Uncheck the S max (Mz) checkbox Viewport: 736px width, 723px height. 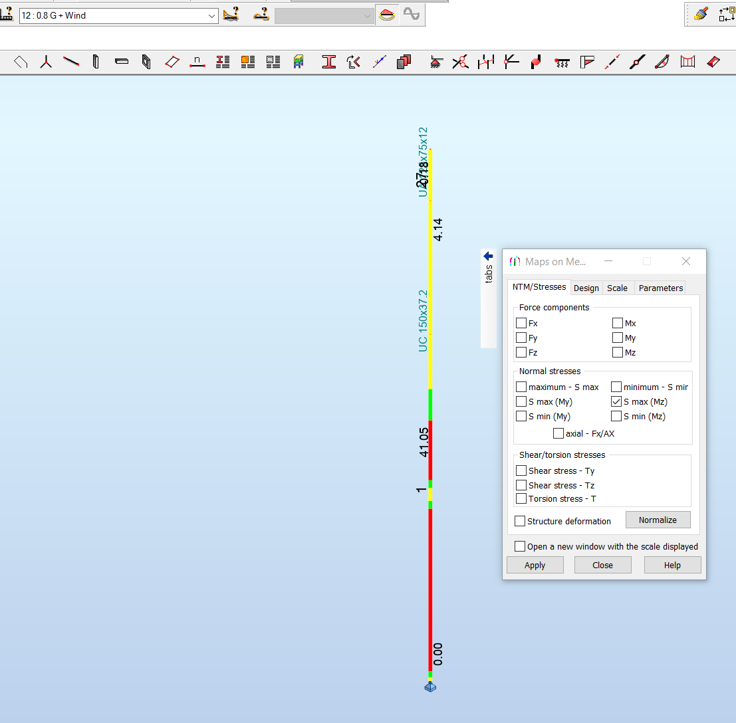616,402
